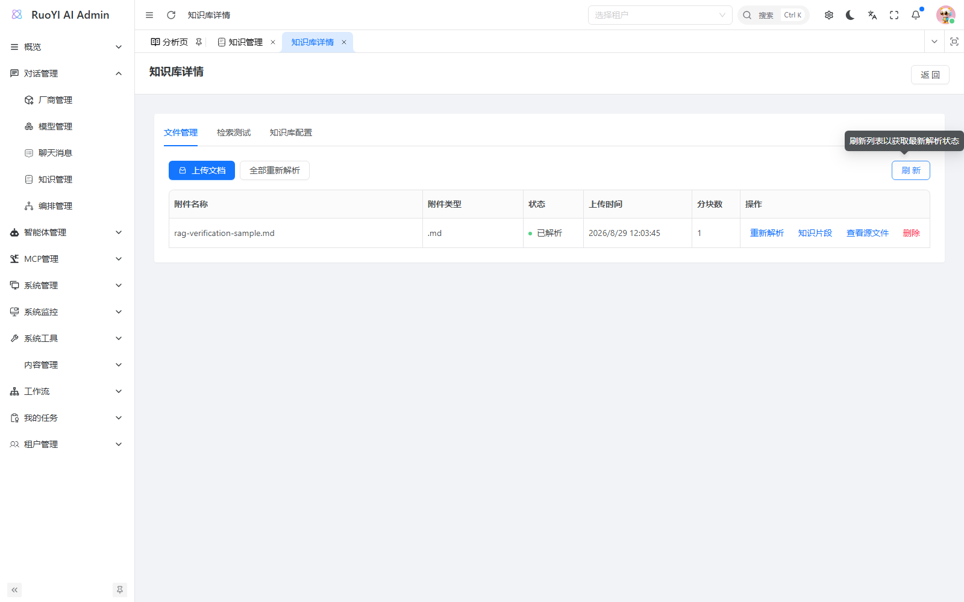Open tab list dropdown chevron in tab bar
Screen dimensions: 964x602
click(x=934, y=42)
